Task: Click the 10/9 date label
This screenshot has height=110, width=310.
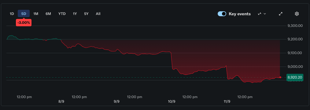Action: [172, 101]
